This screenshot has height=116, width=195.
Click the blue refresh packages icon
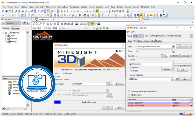(111, 95)
